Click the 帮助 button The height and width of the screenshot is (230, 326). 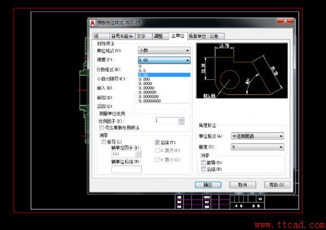point(277,185)
